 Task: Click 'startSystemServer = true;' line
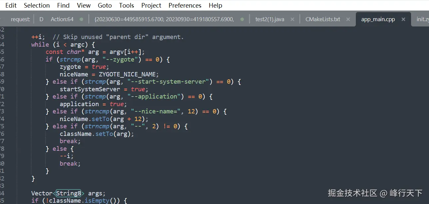[104, 89]
